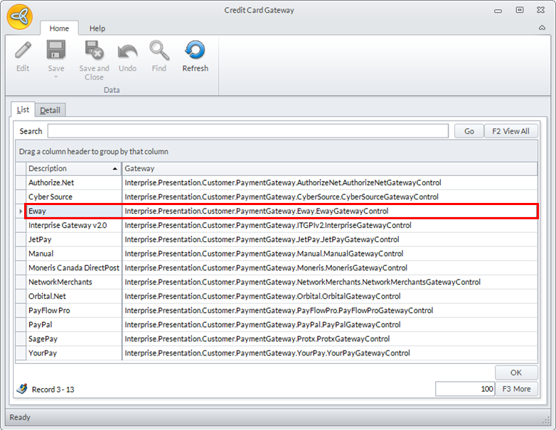
Task: Click the Undo arrow icon
Action: 127,51
